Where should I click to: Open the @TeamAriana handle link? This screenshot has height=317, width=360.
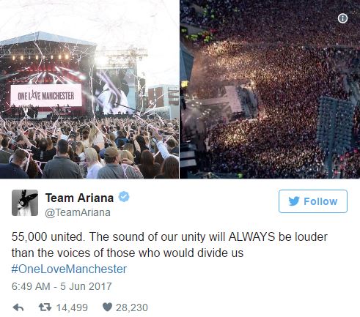point(78,212)
